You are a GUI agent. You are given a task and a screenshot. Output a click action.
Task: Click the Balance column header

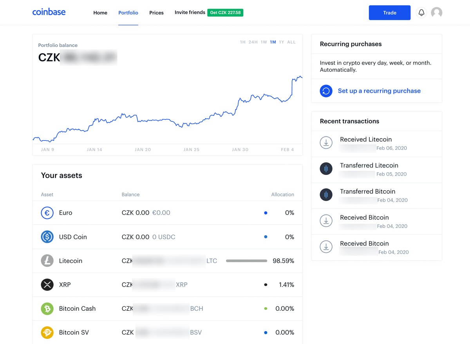click(130, 195)
